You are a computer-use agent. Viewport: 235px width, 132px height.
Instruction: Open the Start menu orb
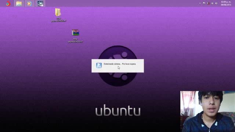8,3
